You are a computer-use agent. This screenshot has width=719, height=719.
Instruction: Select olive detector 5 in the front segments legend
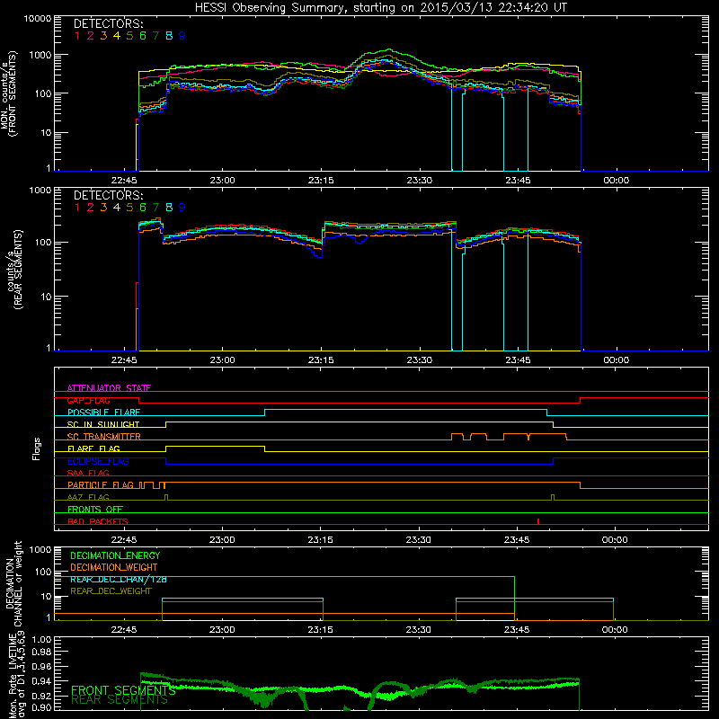pos(129,36)
